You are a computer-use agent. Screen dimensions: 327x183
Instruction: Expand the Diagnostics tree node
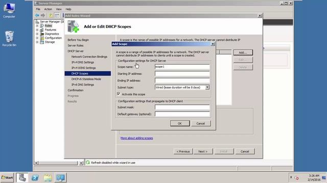(x=37, y=34)
